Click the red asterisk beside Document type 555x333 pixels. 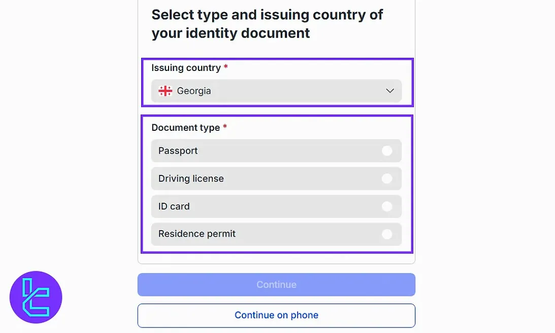(225, 127)
